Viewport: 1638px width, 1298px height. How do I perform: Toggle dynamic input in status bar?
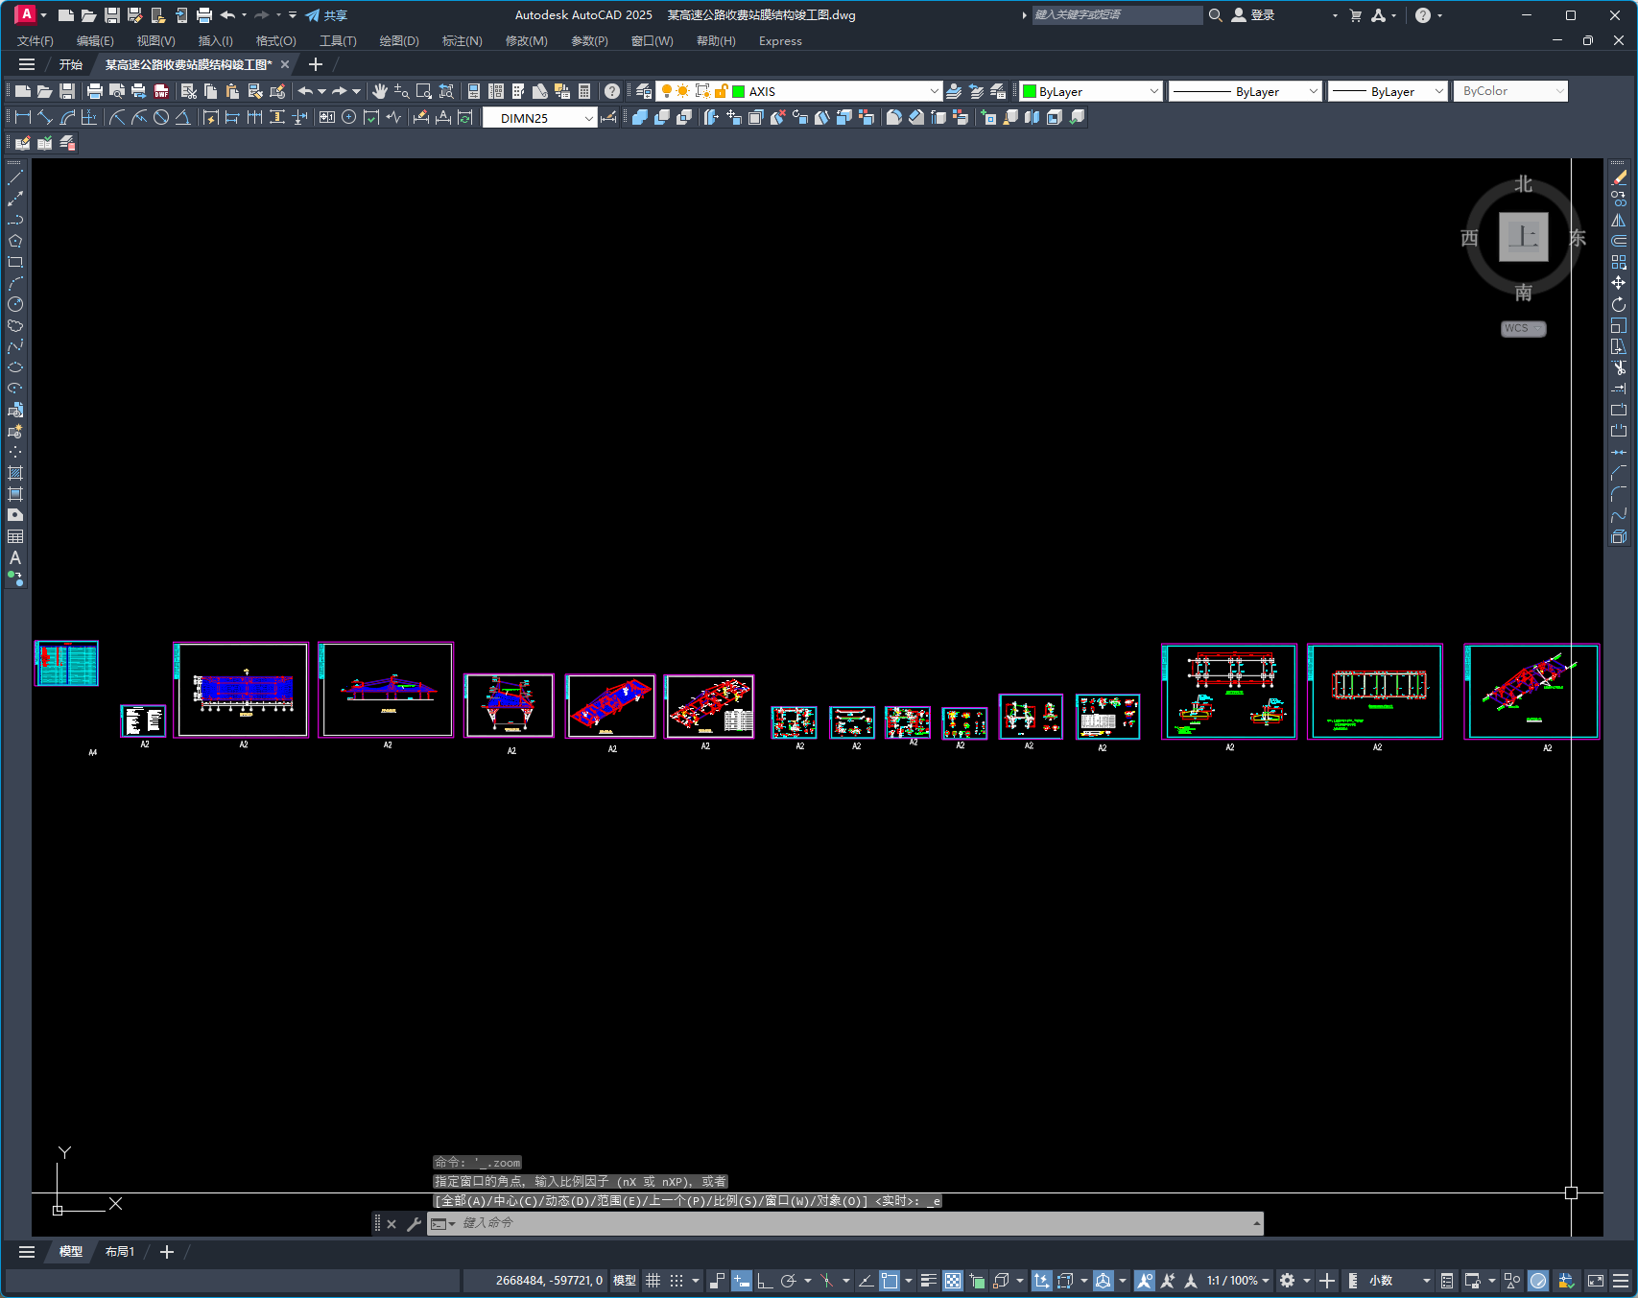click(742, 1281)
